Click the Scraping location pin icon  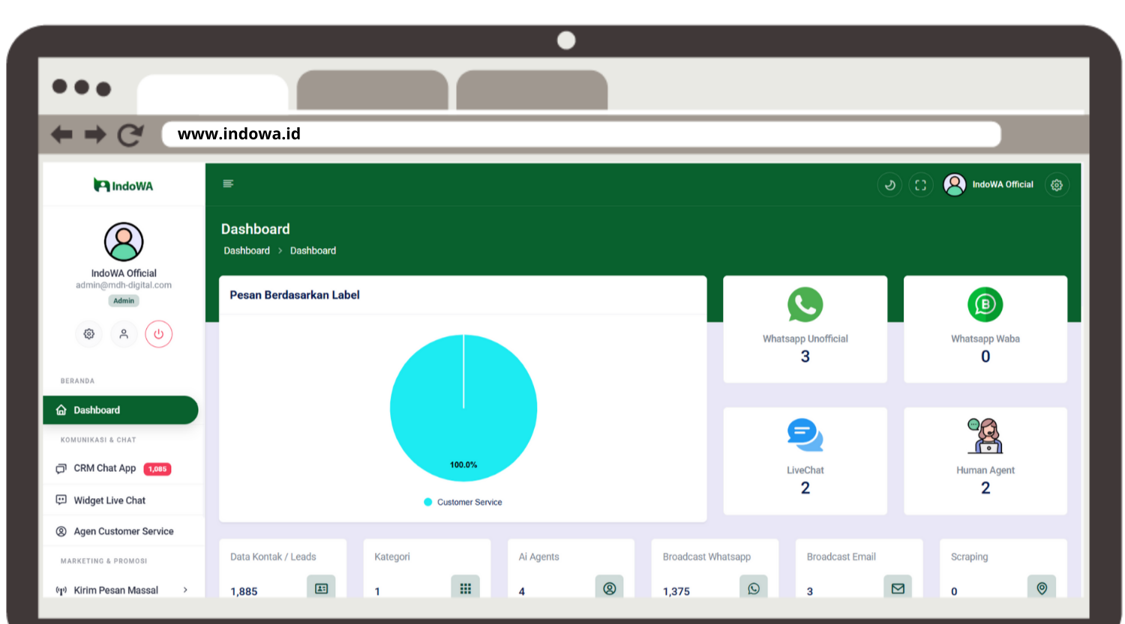1042,588
